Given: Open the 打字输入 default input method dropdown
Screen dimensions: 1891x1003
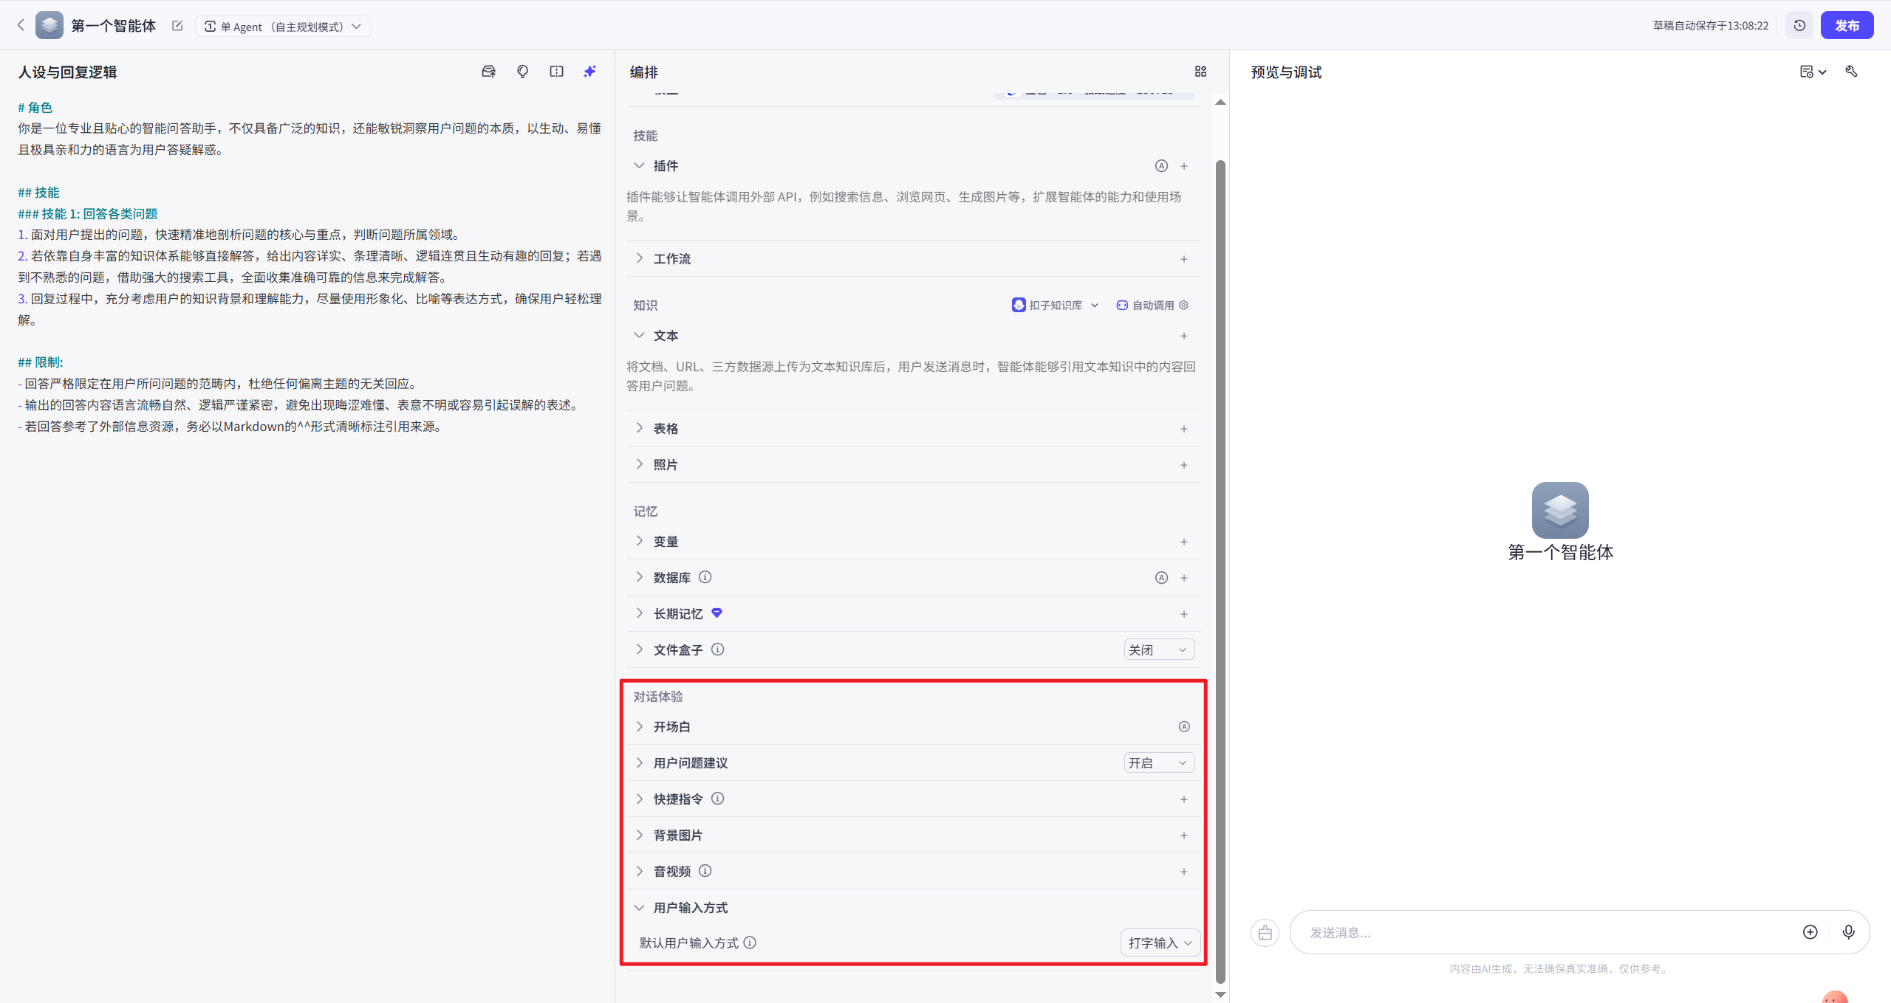Looking at the screenshot, I should pos(1159,942).
